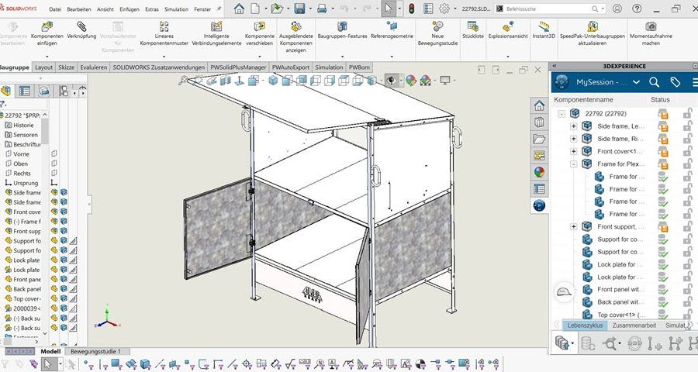Open the Einfügen menu
Viewport: 698px width, 372px height.
coord(130,9)
